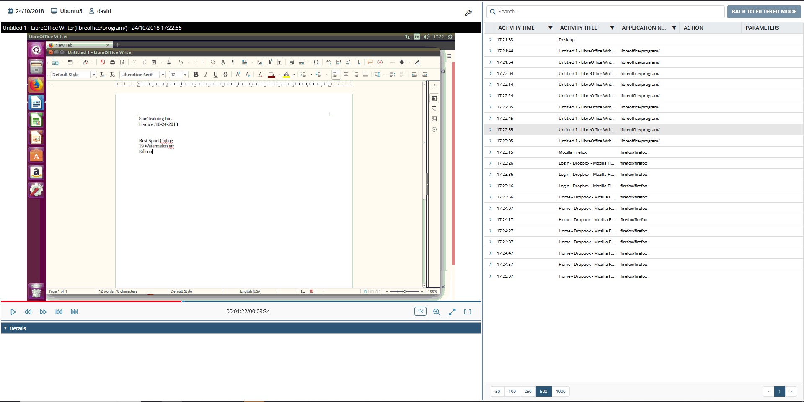
Task: Click the highlighting color swatch in Writer
Action: [x=287, y=75]
